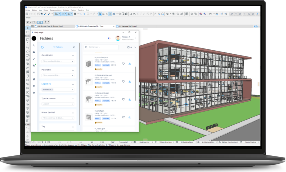Viewport: 286px width, 172px height.
Task: Favorite the 03_table_rectangle.gsm heart icon
Action: (123, 82)
